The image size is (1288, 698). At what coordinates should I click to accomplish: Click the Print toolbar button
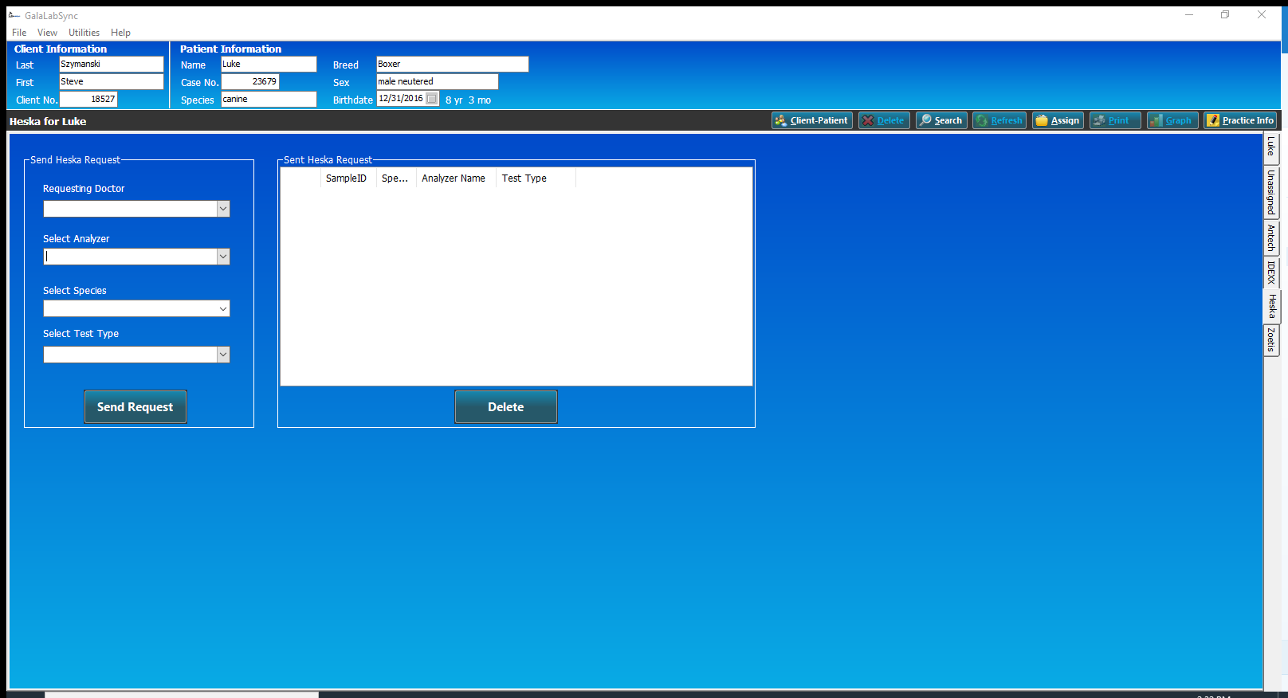coord(1115,120)
